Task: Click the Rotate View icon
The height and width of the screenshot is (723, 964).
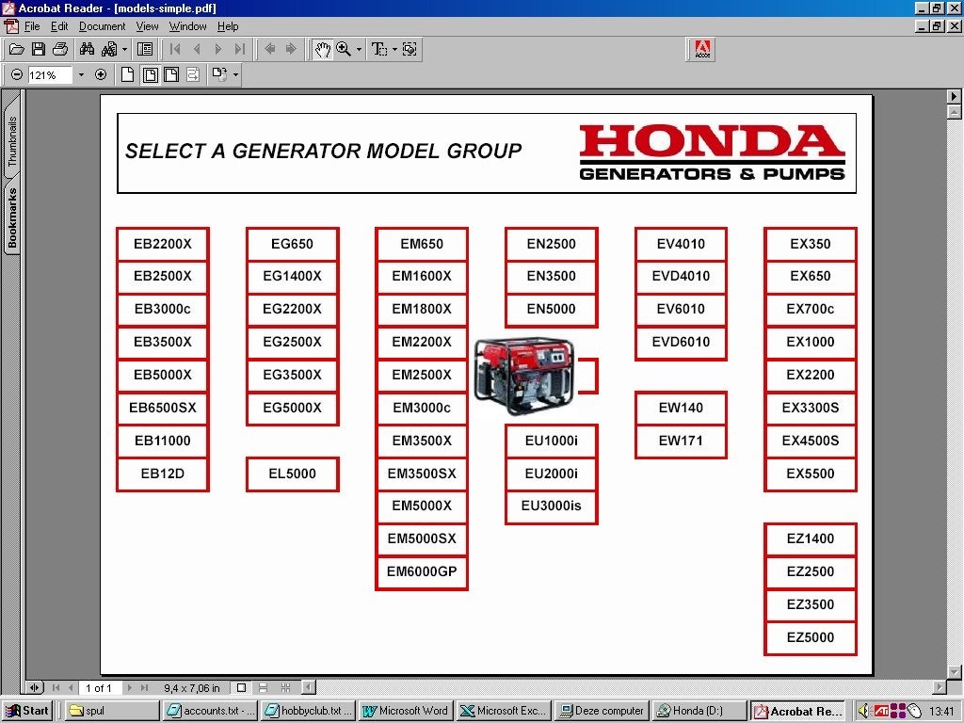Action: click(x=219, y=75)
